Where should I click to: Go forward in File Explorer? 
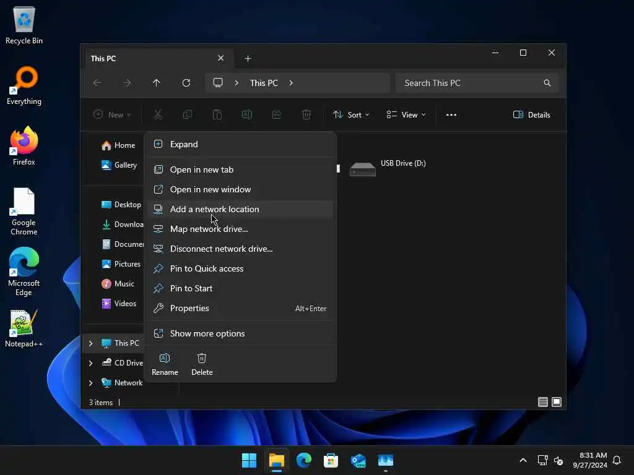pos(127,83)
